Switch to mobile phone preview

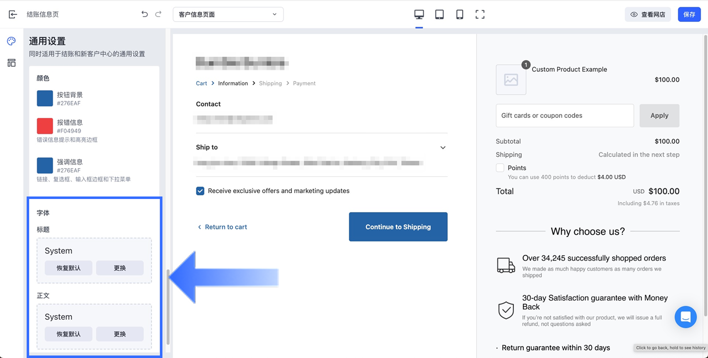click(x=459, y=15)
